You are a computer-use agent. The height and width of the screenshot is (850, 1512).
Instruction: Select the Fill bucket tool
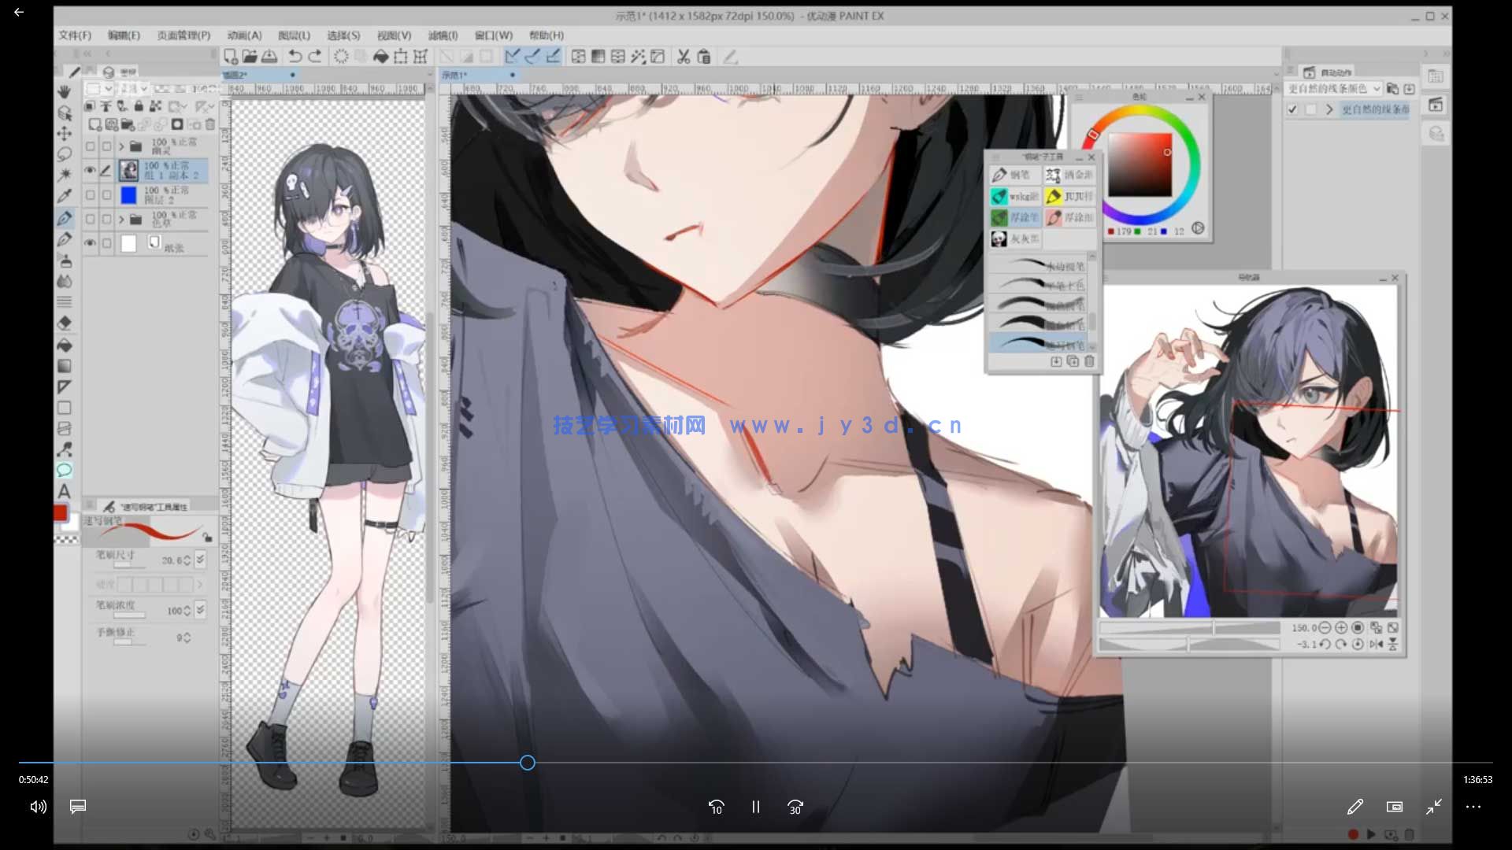[x=65, y=345]
